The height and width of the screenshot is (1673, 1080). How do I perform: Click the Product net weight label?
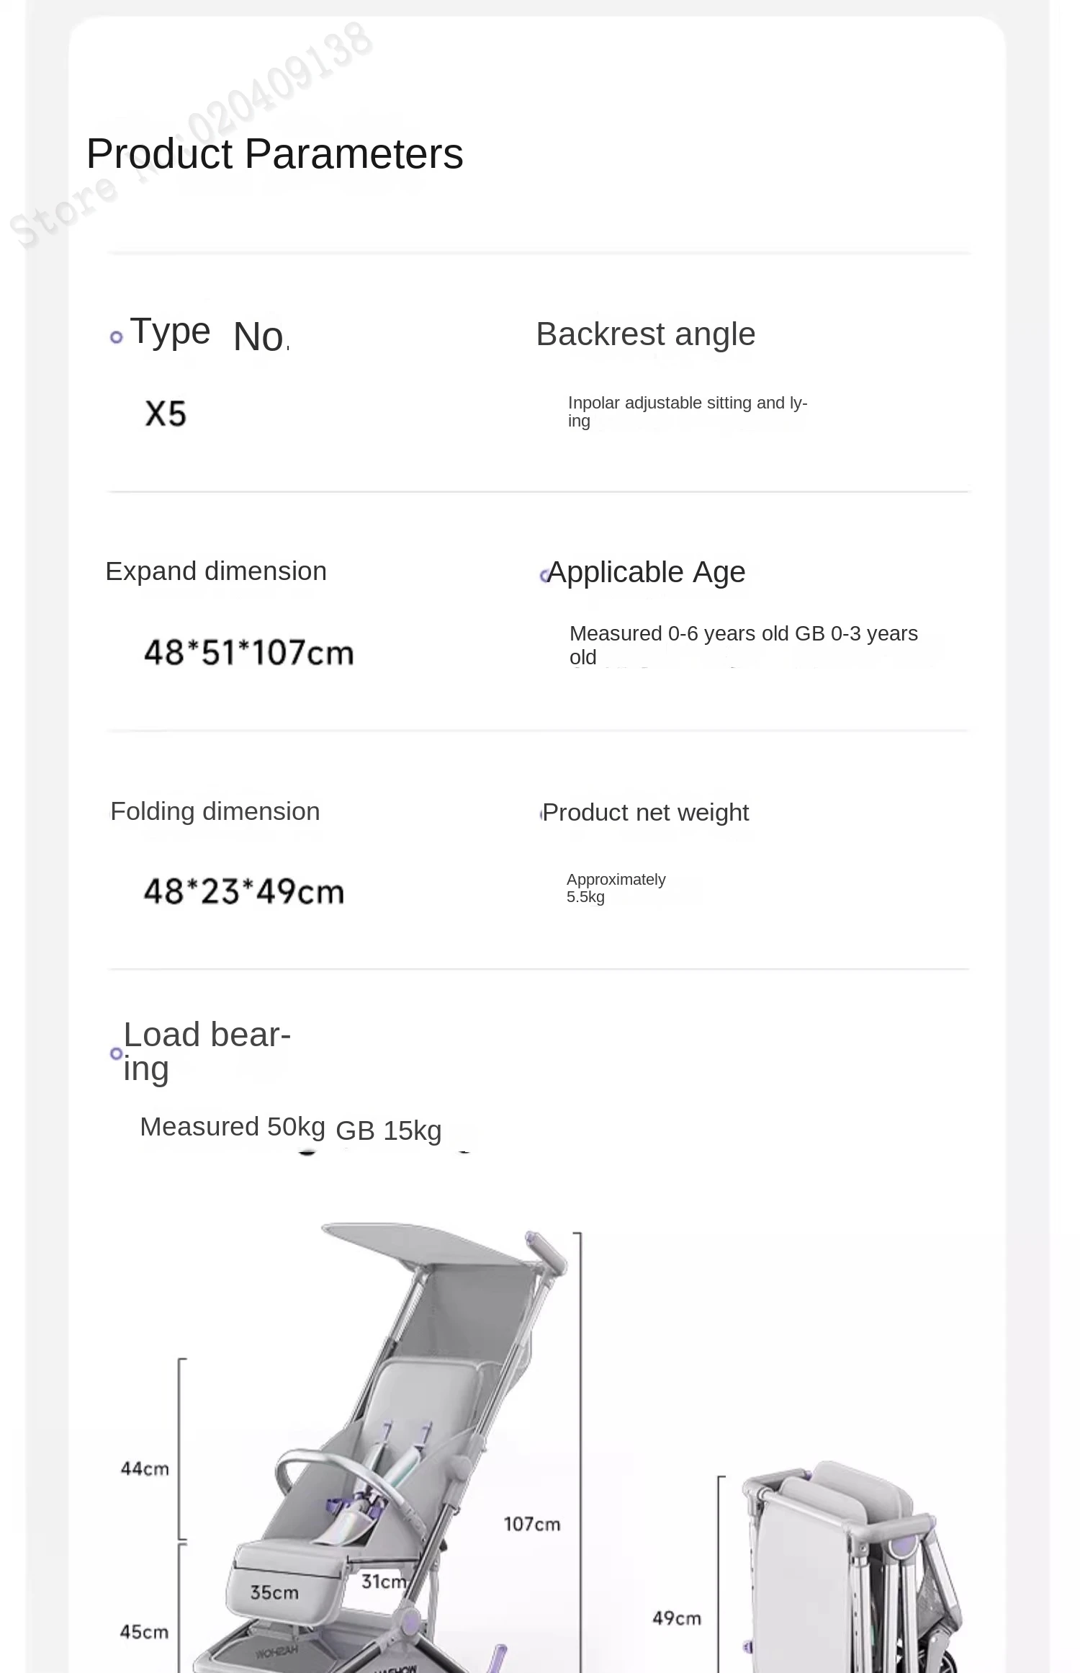click(x=646, y=813)
